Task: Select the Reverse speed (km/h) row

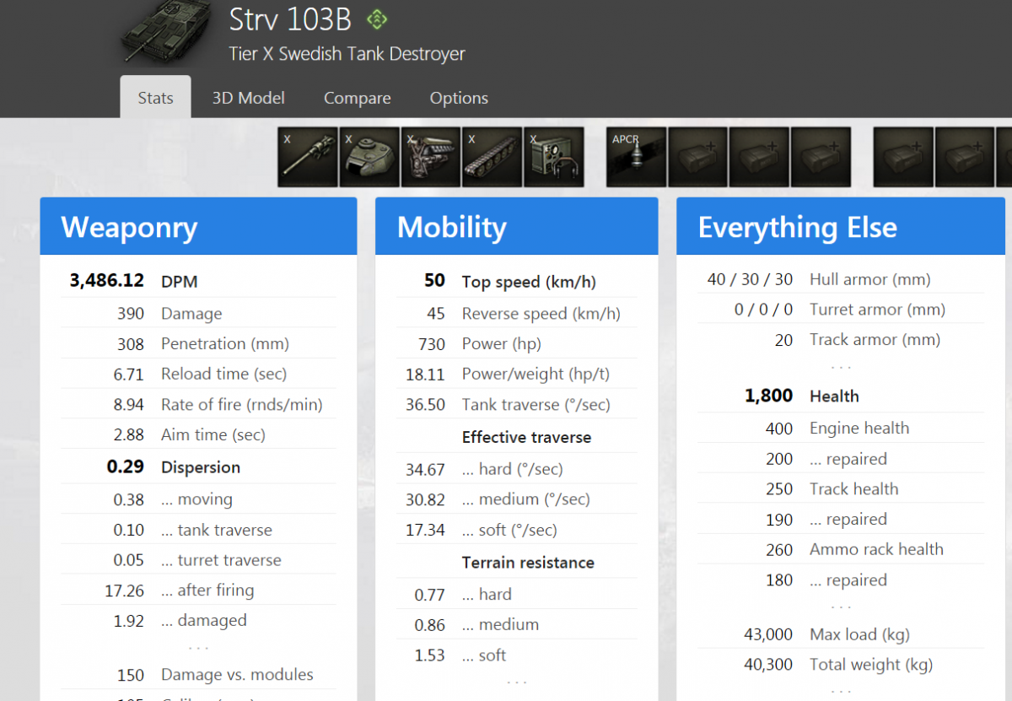Action: (516, 313)
